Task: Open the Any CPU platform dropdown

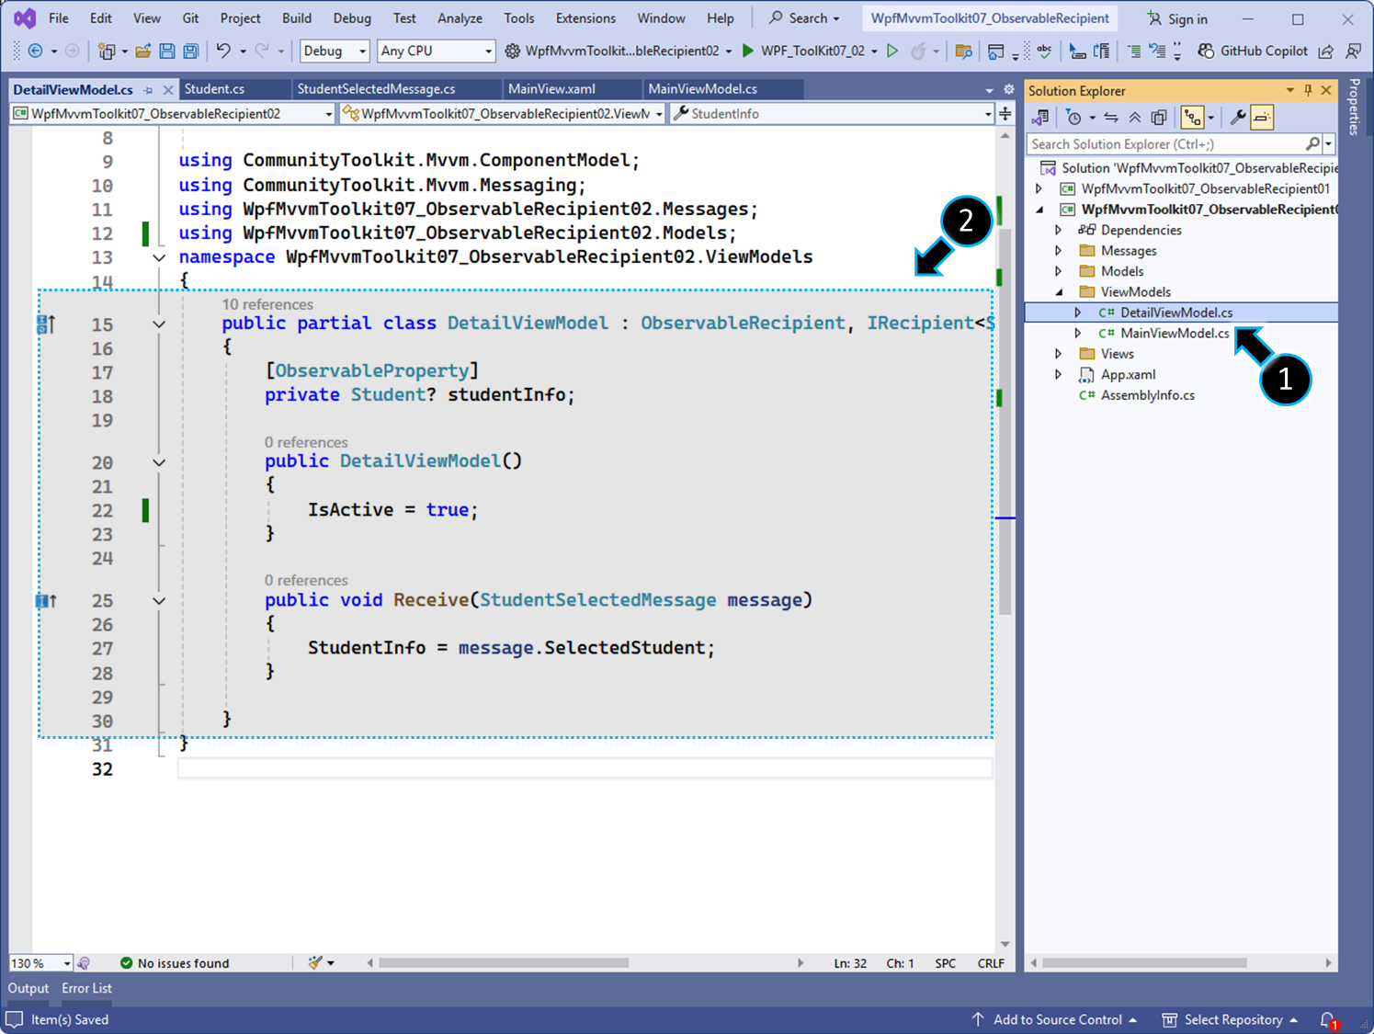Action: tap(436, 51)
